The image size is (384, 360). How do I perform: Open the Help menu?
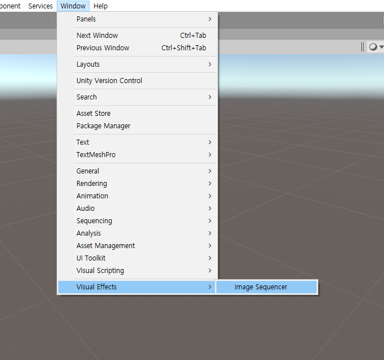point(100,6)
